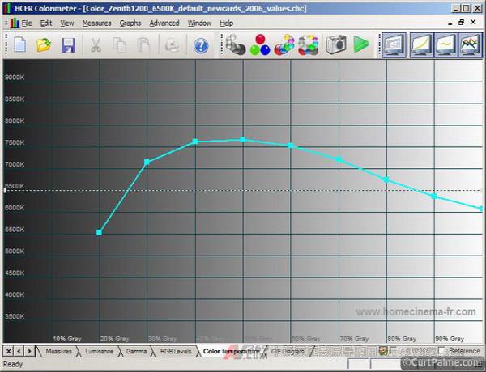
Task: Open the Advanced menu
Action: click(x=164, y=23)
